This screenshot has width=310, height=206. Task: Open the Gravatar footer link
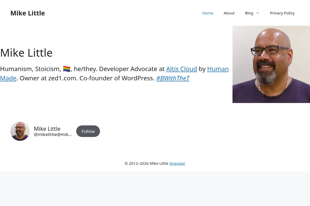177,163
